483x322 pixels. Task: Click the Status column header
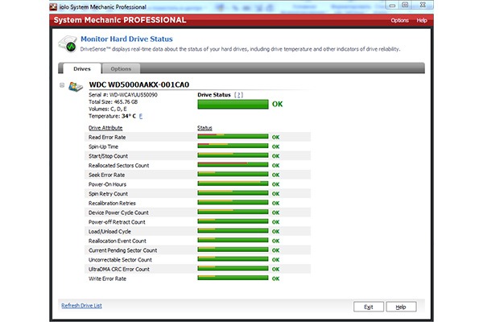pyautogui.click(x=204, y=128)
